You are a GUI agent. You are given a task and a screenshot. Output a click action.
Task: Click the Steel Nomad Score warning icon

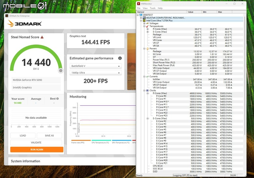42,37
